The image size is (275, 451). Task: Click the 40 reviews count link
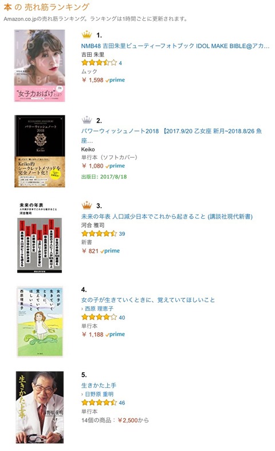tap(122, 317)
